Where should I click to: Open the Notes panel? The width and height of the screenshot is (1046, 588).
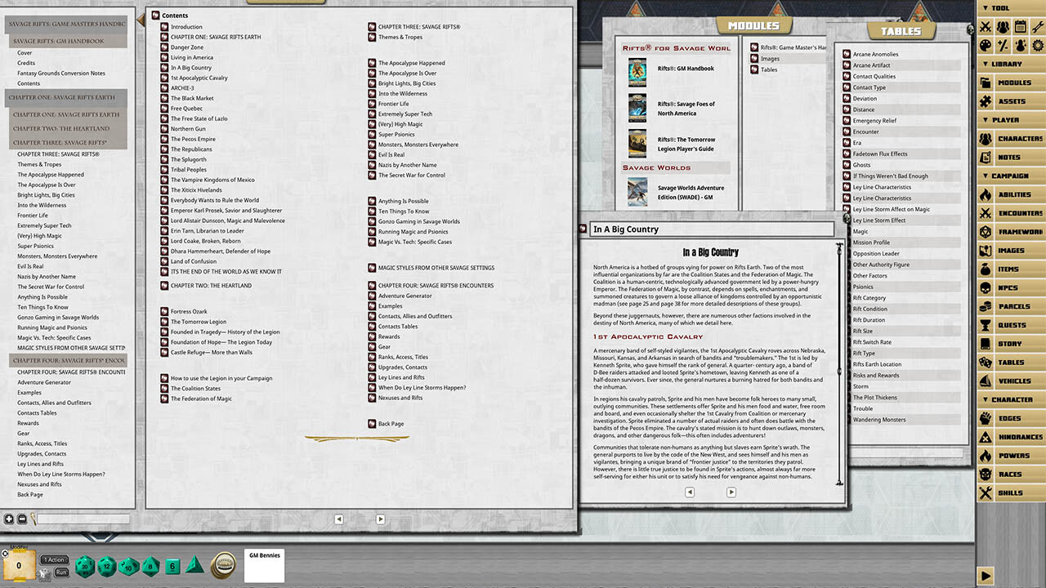1011,157
